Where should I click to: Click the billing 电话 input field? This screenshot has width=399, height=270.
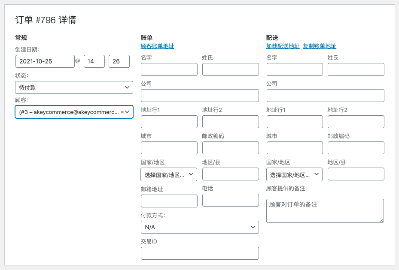(x=230, y=200)
